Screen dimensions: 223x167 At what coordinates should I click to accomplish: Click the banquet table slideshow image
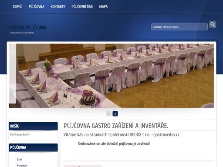point(111,76)
